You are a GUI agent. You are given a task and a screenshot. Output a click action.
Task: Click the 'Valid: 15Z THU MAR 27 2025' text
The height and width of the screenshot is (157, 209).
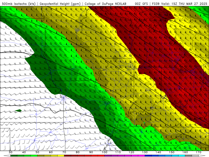tap(184, 4)
